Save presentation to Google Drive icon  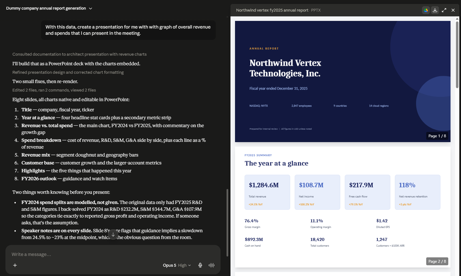click(426, 10)
